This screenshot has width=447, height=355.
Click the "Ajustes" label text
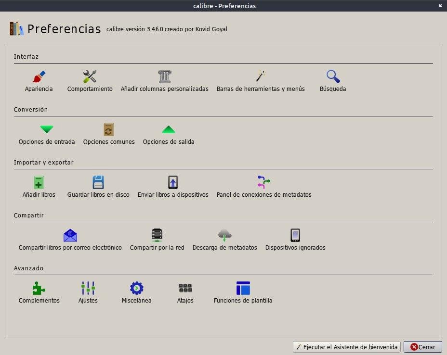(x=88, y=301)
